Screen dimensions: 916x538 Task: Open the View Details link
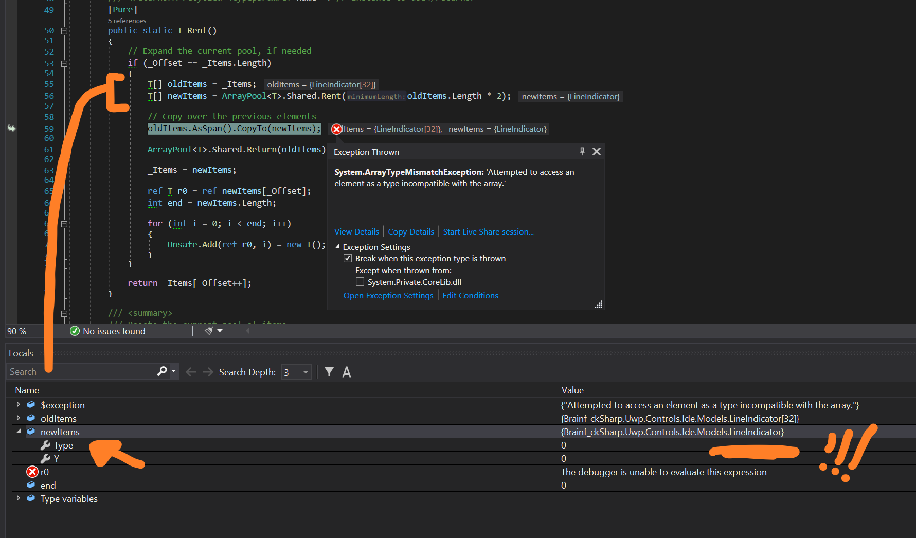[356, 232]
